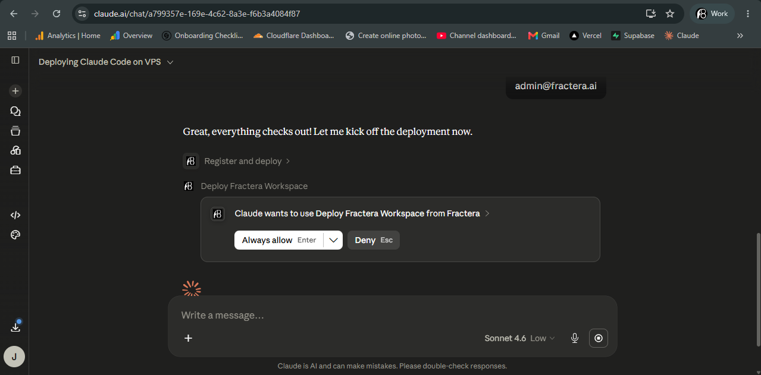Screen dimensions: 761x375
Task: Expand the Claude wants to use details chevron
Action: tap(487, 213)
